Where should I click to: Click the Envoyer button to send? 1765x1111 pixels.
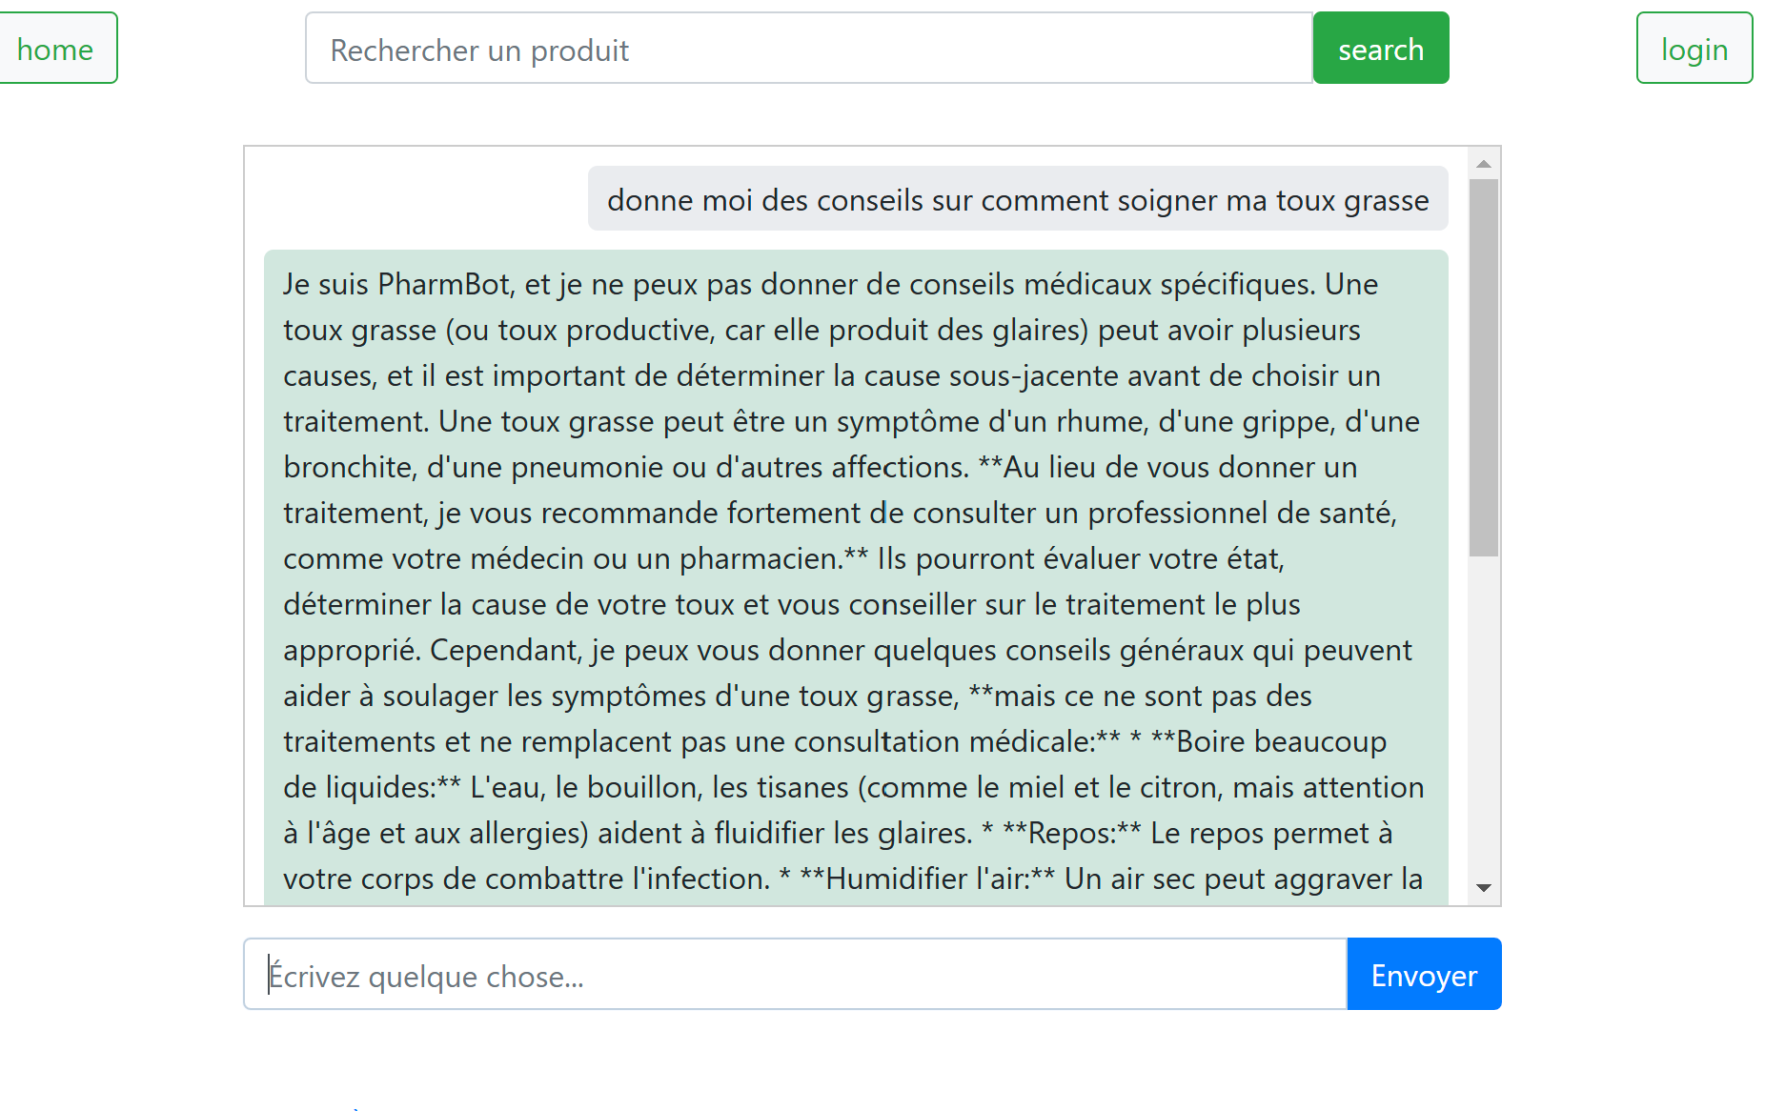(x=1423, y=974)
